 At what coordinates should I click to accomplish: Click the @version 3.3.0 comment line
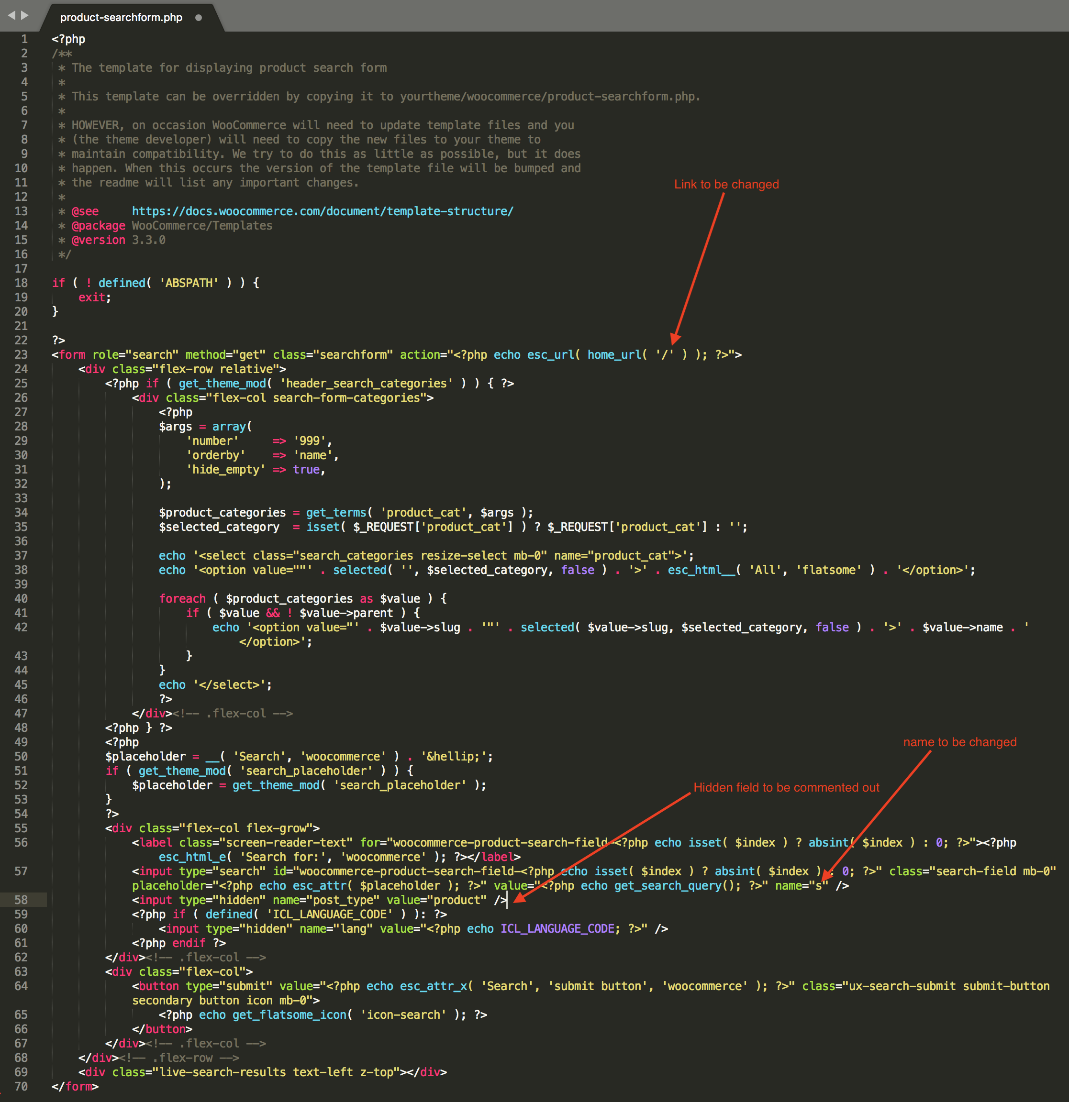(118, 240)
